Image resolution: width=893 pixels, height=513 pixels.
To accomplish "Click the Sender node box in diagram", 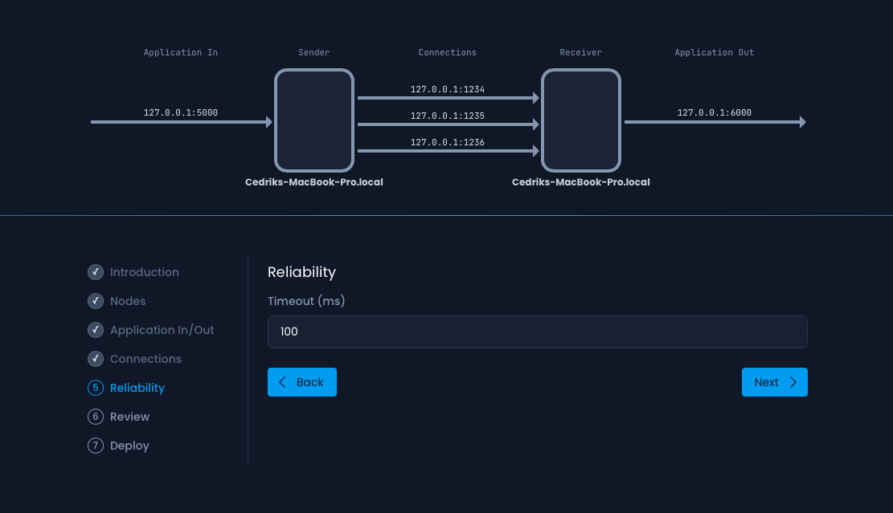I will (314, 120).
